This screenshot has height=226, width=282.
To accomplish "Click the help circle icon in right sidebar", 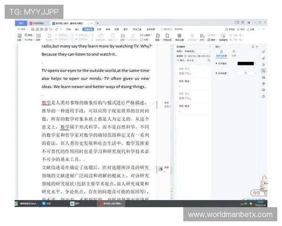I will pyautogui.click(x=264, y=97).
